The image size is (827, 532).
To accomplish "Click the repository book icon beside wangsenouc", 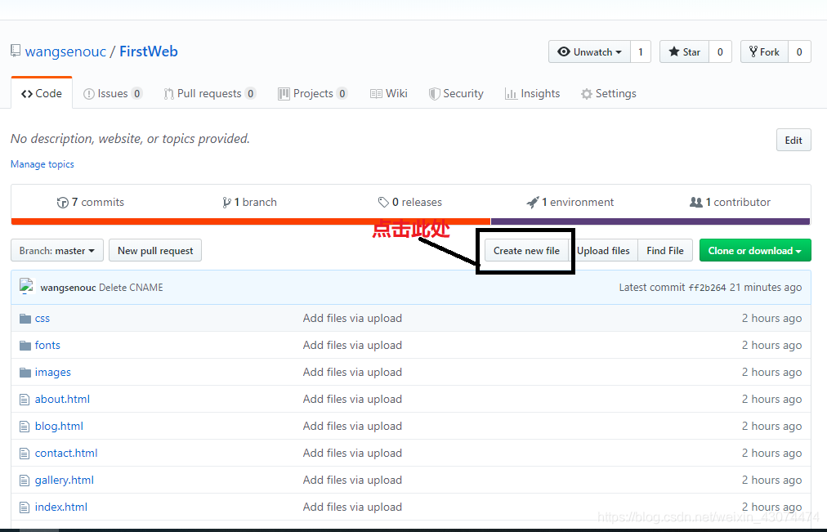I will pyautogui.click(x=16, y=51).
